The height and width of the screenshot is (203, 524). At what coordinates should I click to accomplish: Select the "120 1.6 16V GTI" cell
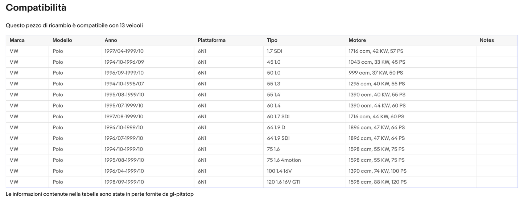point(284,182)
